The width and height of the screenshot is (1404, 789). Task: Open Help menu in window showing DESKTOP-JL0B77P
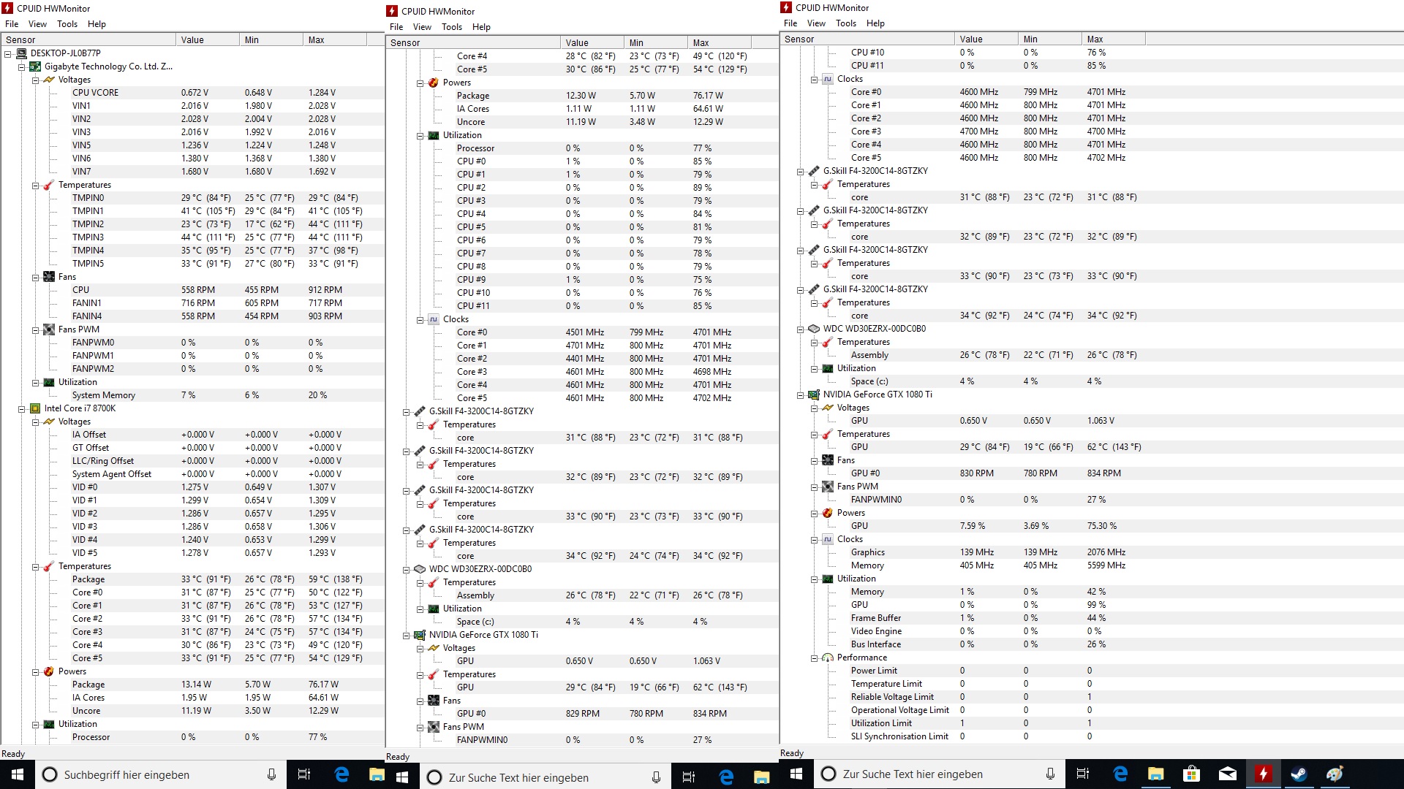click(97, 24)
